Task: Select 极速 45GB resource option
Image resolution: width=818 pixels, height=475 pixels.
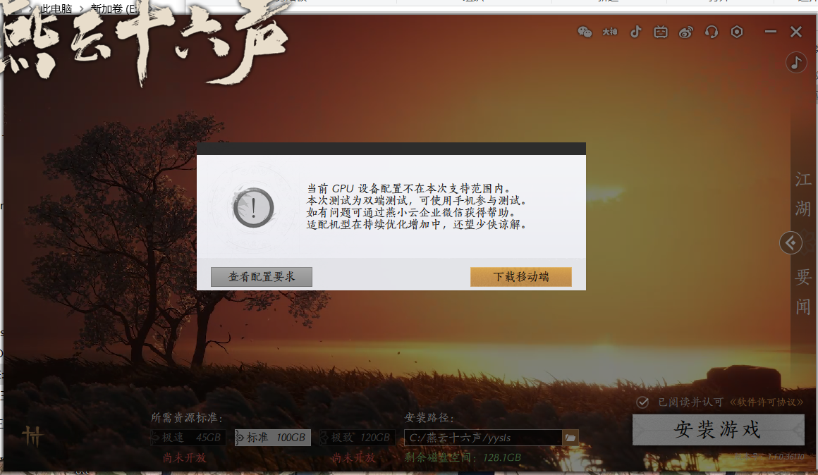Action: pyautogui.click(x=188, y=438)
